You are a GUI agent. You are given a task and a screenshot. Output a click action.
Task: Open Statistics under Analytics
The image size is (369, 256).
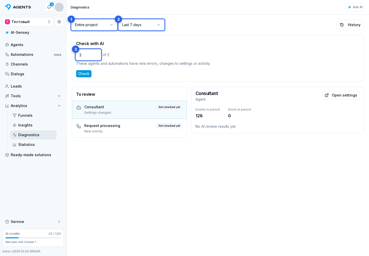(x=33, y=145)
